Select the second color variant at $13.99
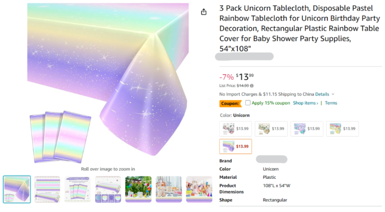The width and height of the screenshot is (385, 212). [271, 129]
